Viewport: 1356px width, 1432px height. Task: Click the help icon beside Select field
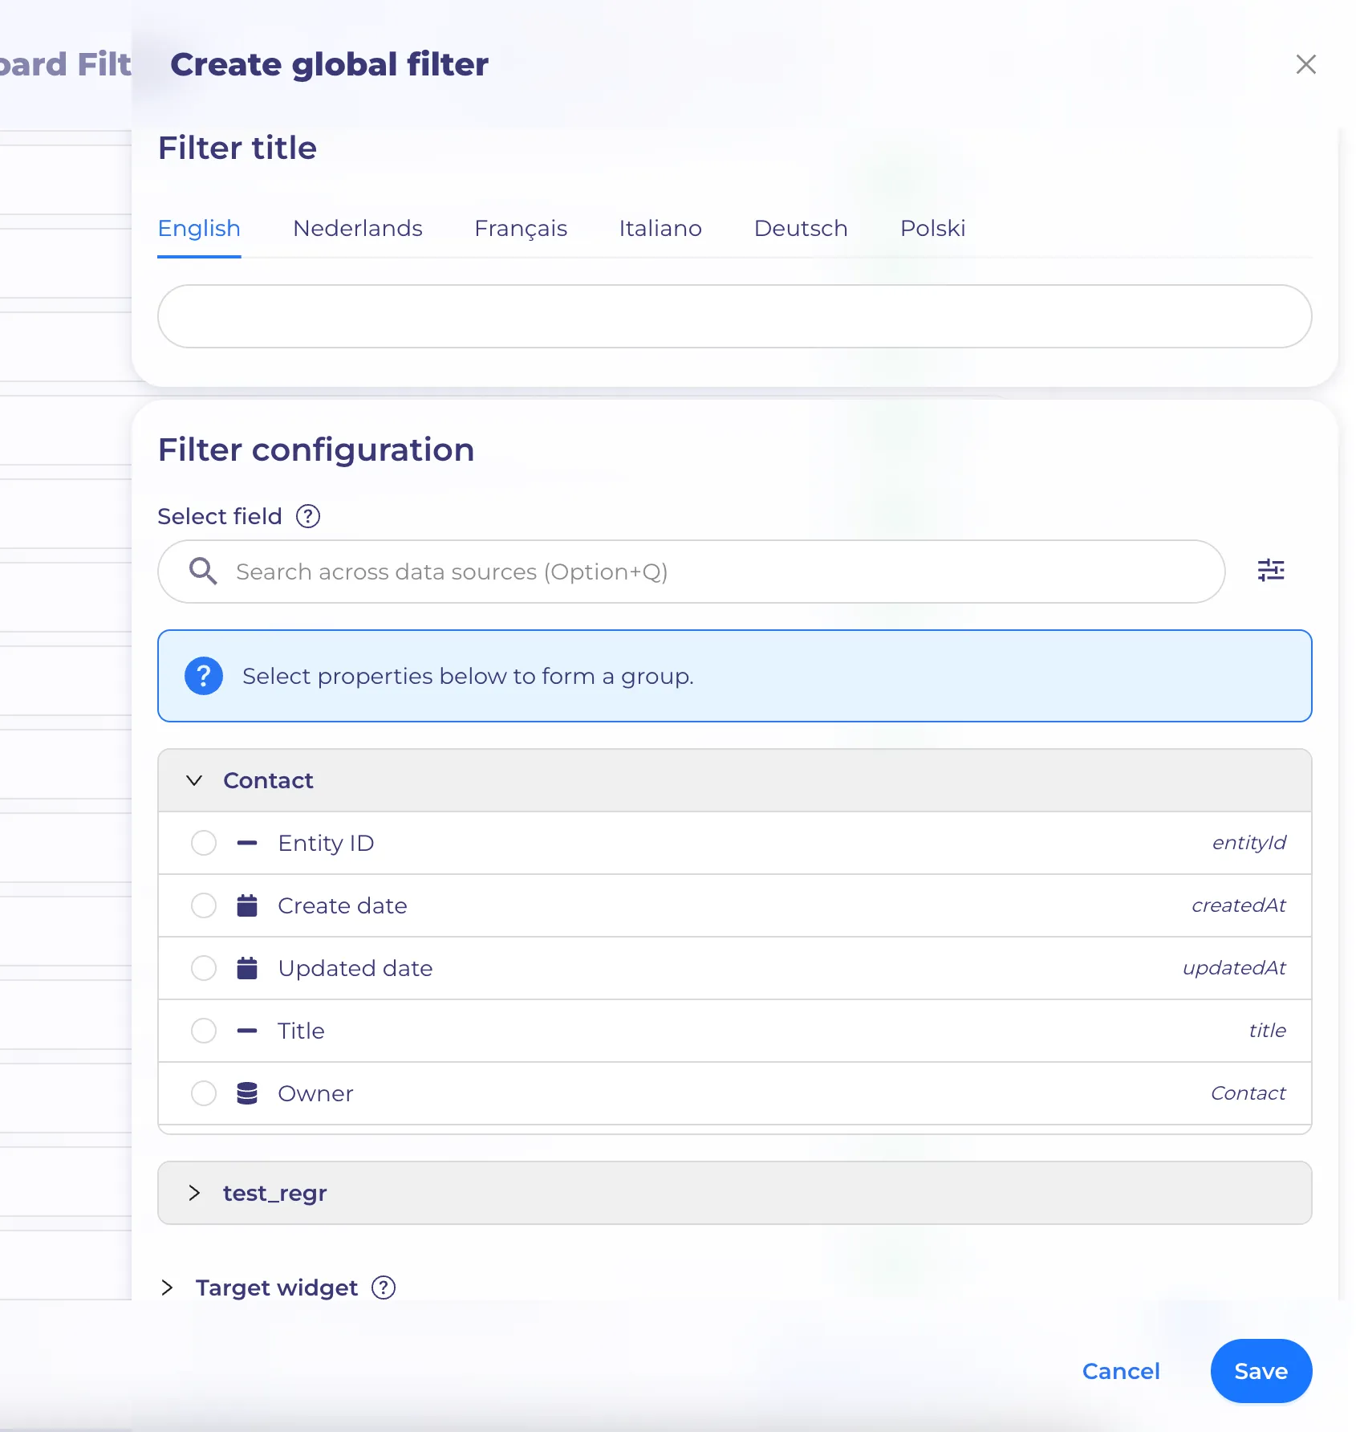pyautogui.click(x=308, y=516)
